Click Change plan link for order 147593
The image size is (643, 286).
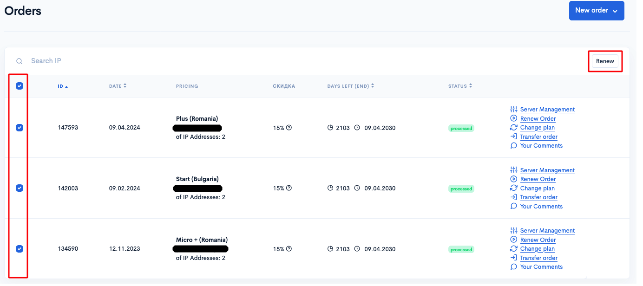click(x=538, y=127)
